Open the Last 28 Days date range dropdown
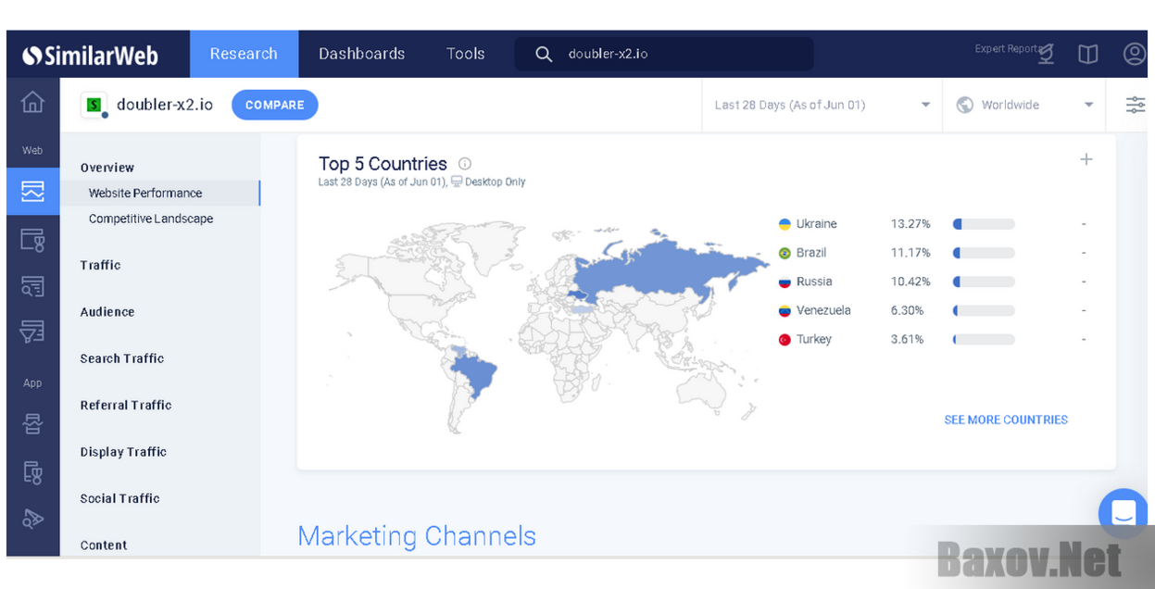Image resolution: width=1155 pixels, height=589 pixels. click(822, 105)
